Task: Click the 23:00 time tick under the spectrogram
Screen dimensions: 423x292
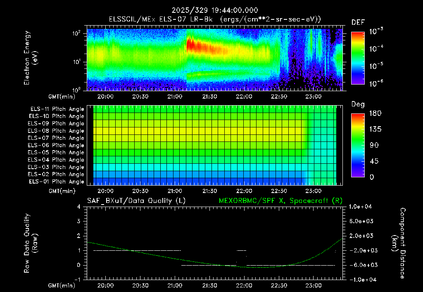Action: tap(314, 97)
